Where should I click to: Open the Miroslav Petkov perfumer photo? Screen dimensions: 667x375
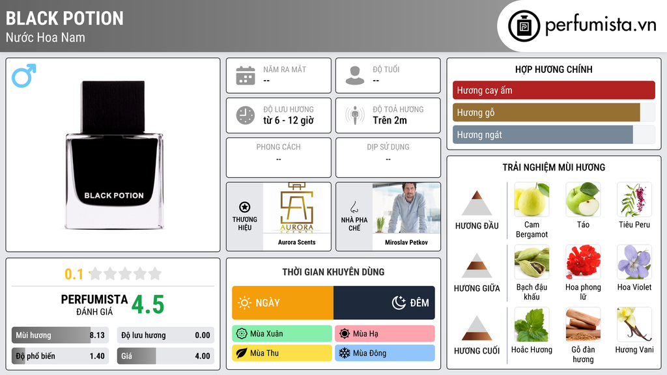click(406, 208)
